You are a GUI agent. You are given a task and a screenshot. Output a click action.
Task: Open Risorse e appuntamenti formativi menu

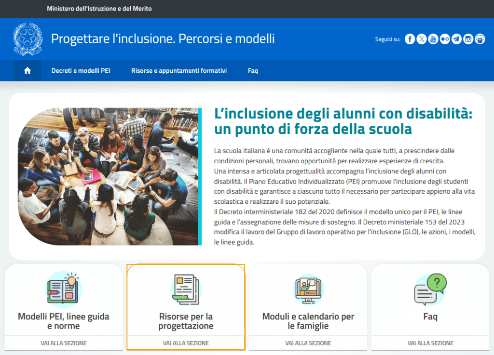(x=179, y=71)
